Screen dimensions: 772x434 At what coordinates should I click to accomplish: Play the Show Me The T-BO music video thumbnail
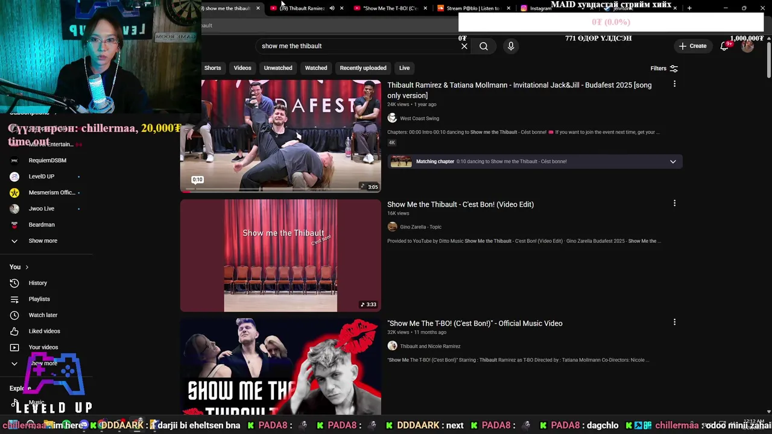[280, 366]
